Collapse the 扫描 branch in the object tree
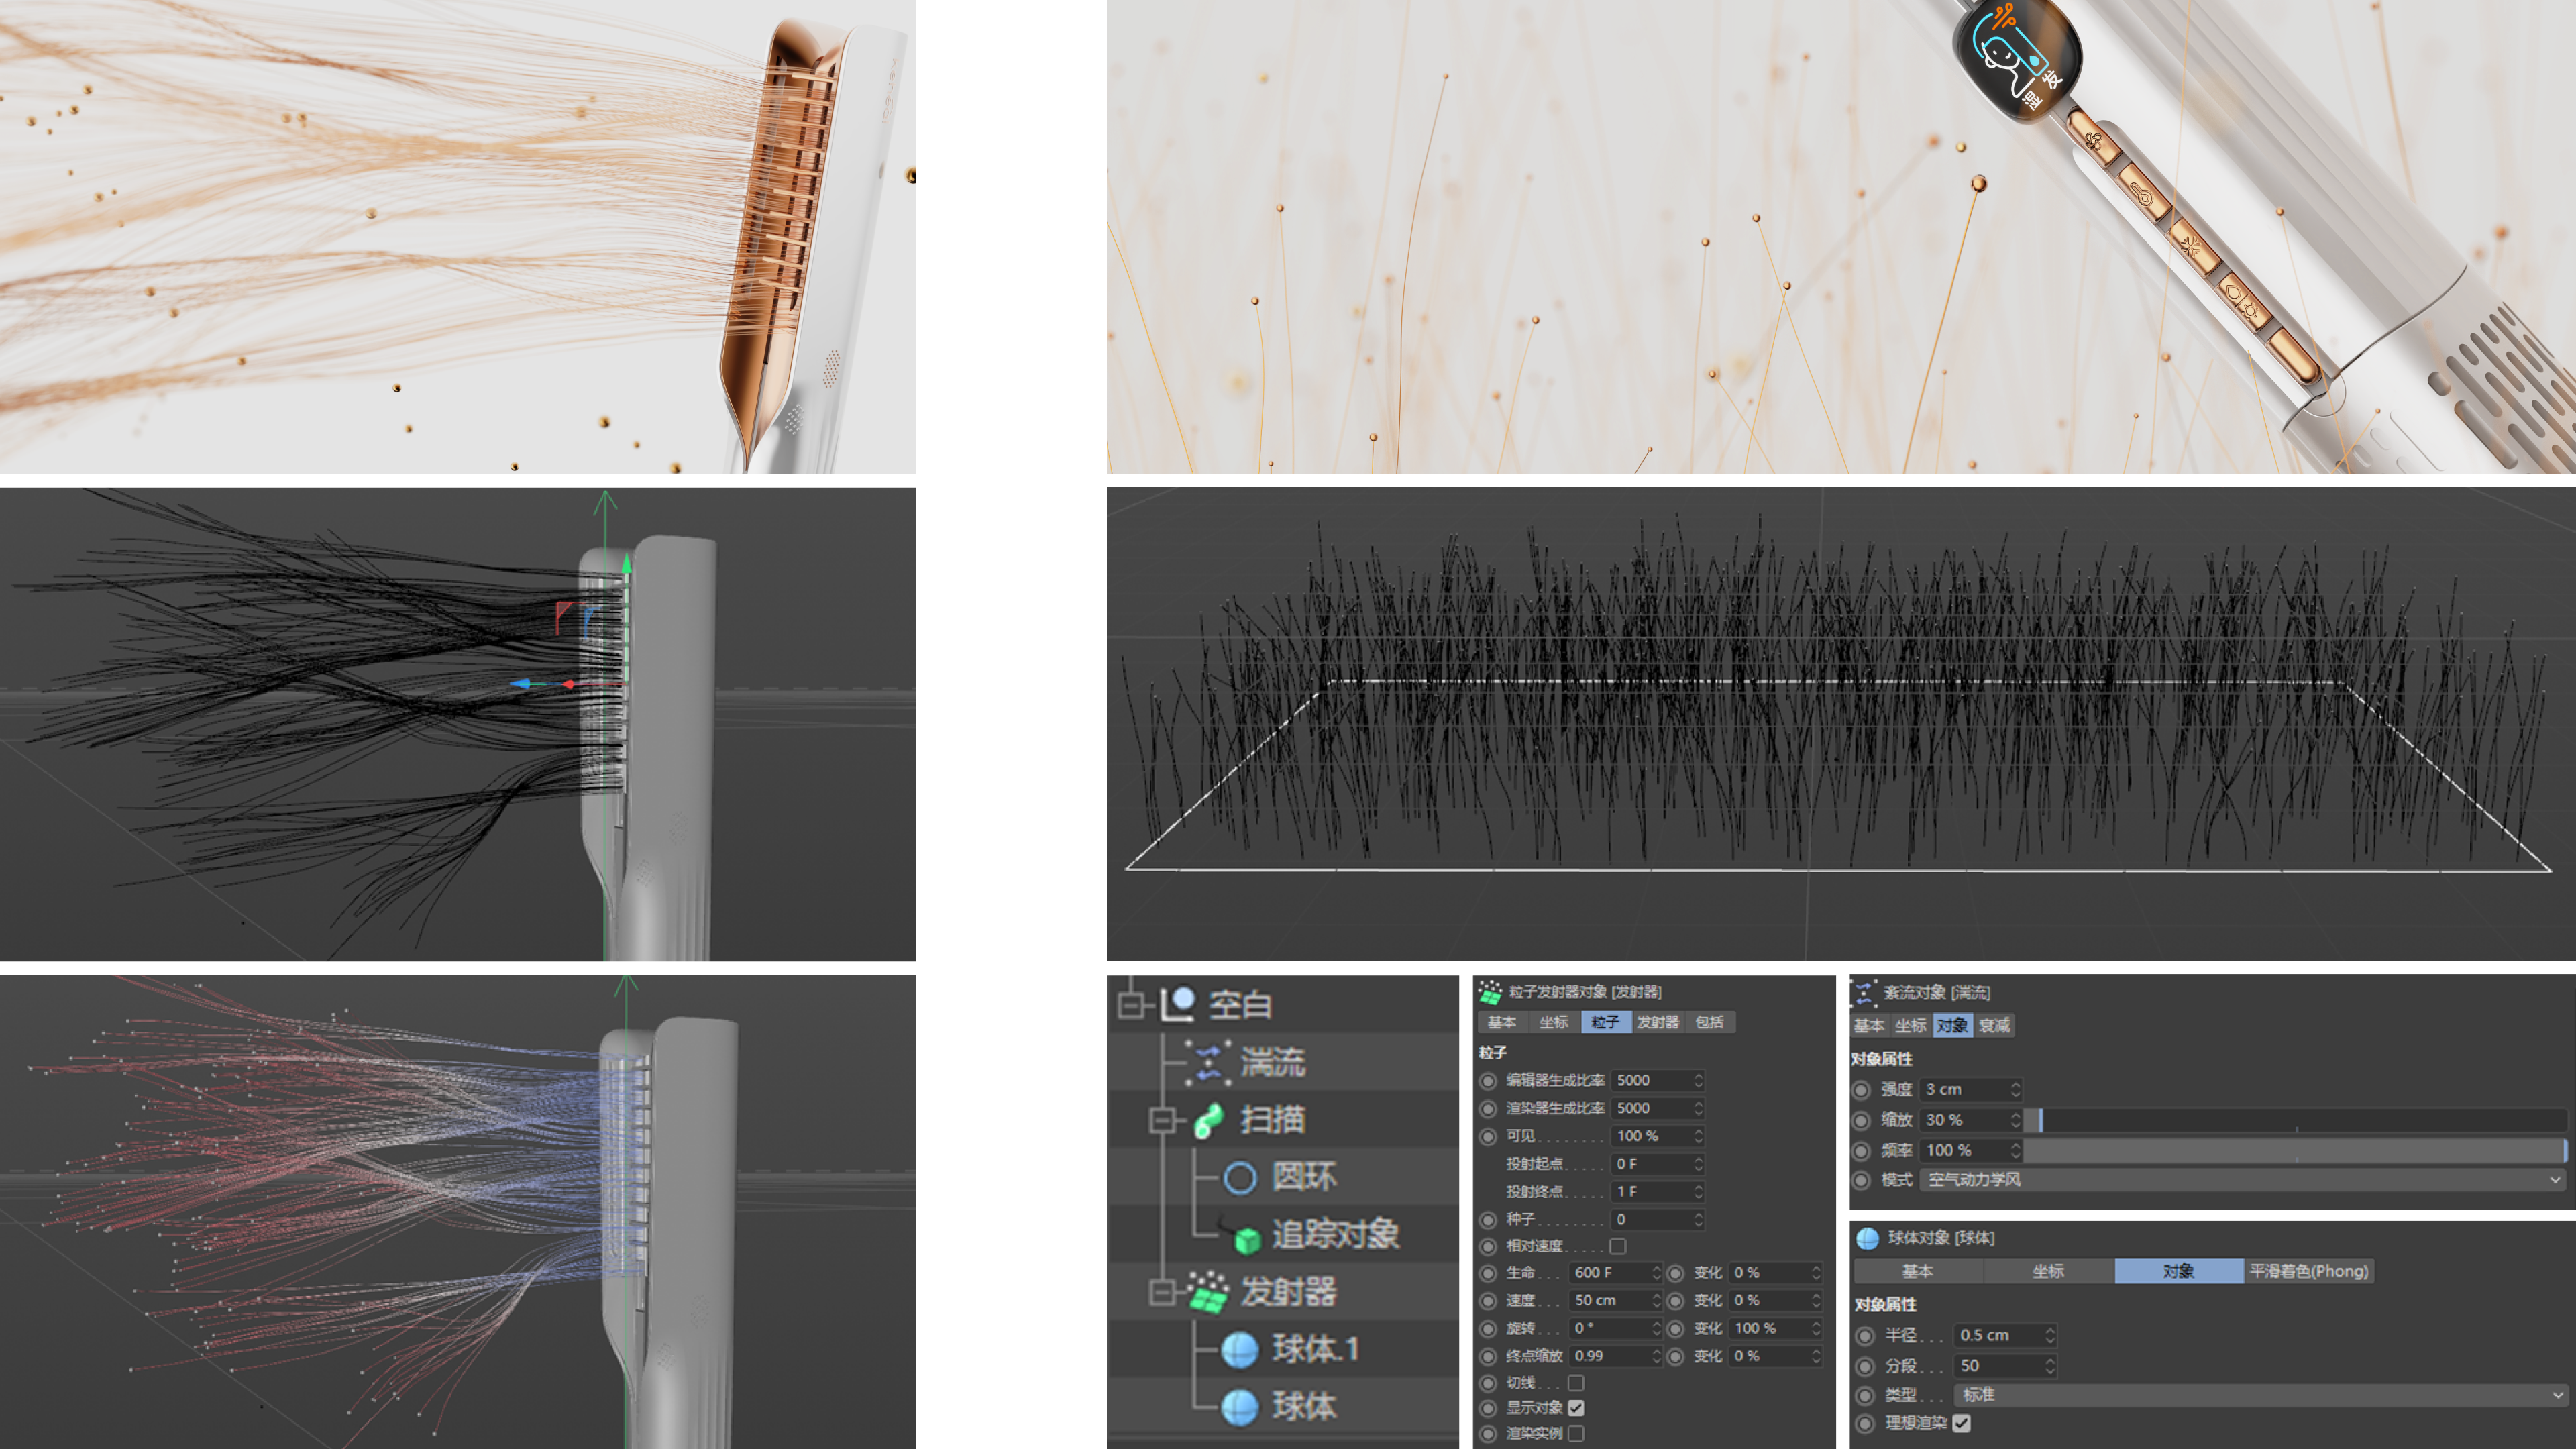 coord(1162,1120)
